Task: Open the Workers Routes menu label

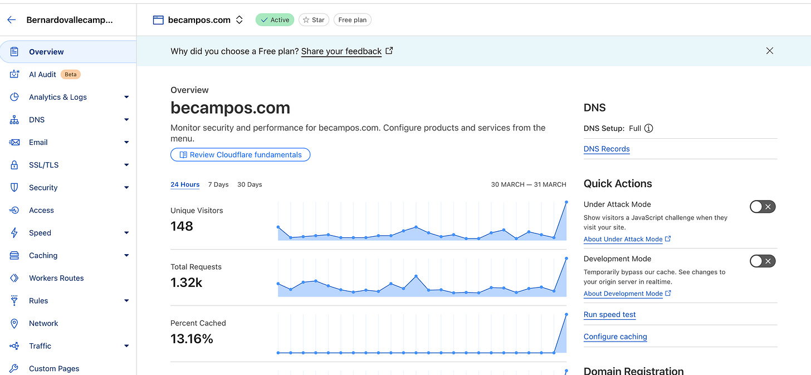Action: [x=56, y=278]
